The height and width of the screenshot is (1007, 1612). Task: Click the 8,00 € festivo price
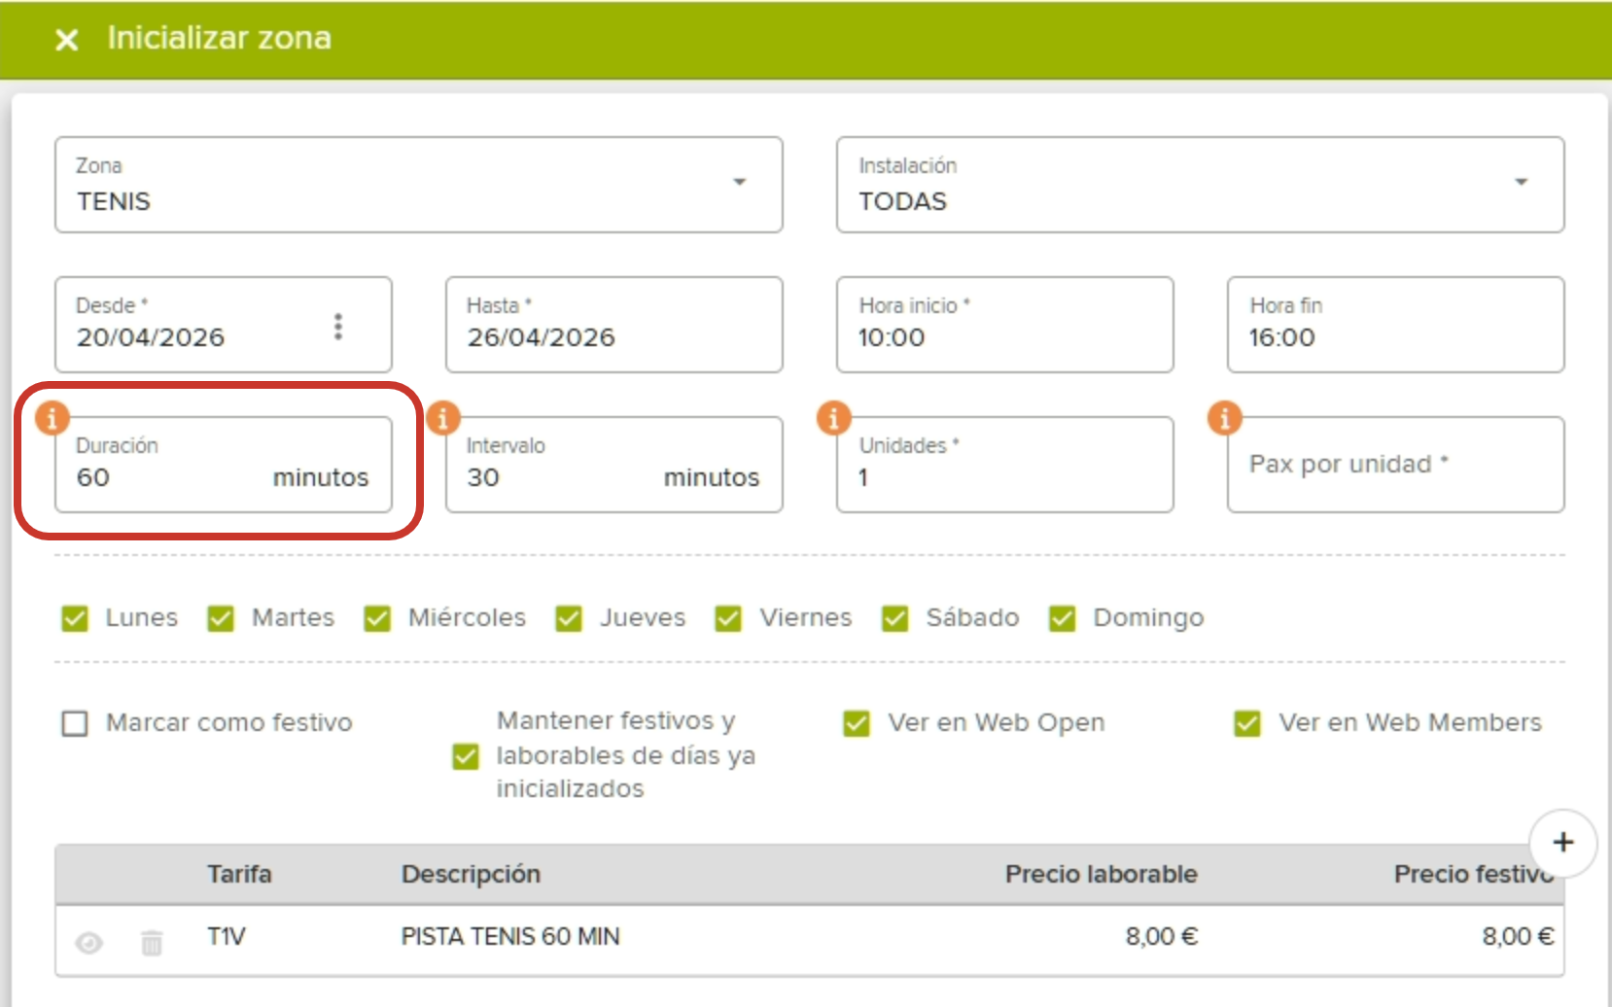click(x=1518, y=936)
